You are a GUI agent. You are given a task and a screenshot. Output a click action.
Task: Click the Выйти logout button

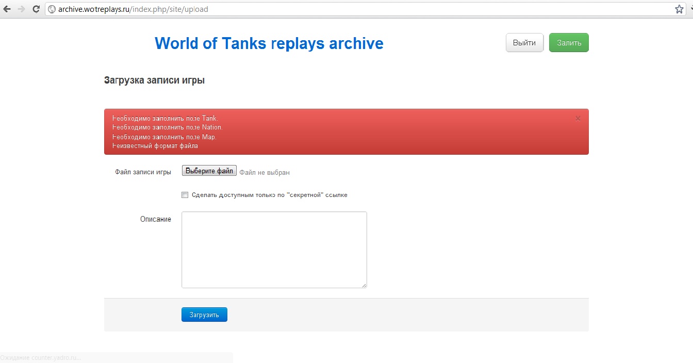pos(524,43)
